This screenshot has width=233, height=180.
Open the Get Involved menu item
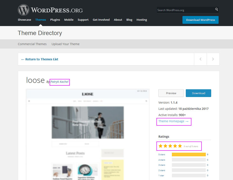click(101, 20)
